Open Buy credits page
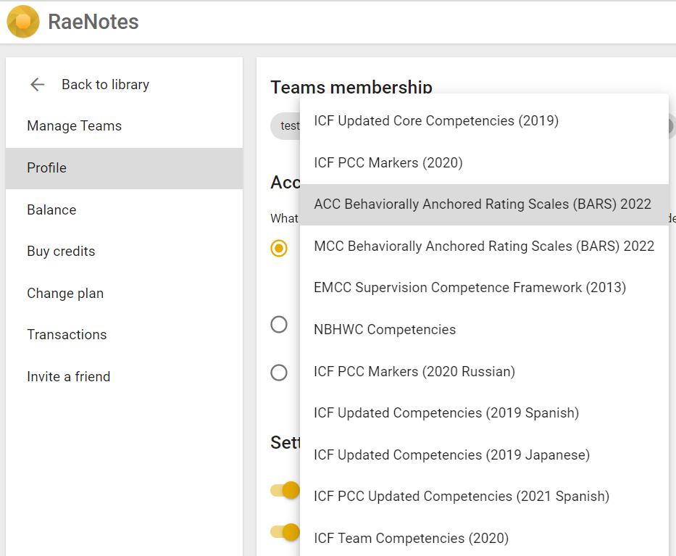This screenshot has width=676, height=556. click(124, 252)
